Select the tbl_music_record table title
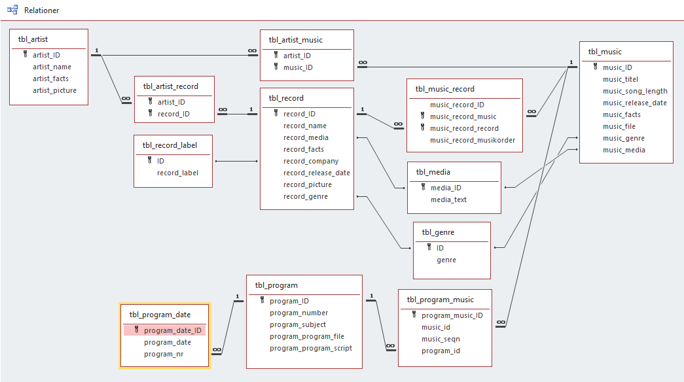Screen dimensions: 684x382 pos(445,89)
